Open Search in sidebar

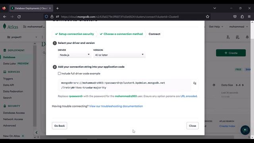(8, 98)
